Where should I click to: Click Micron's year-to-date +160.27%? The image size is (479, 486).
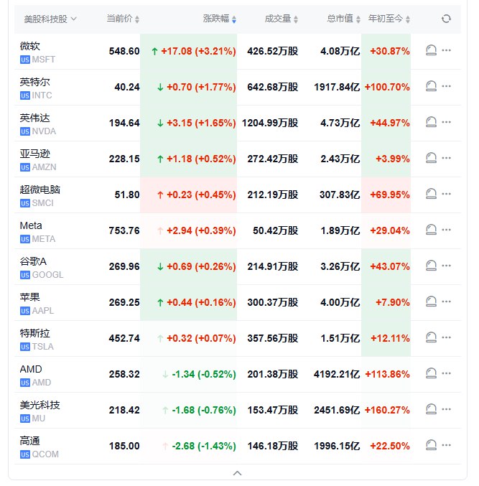click(387, 411)
